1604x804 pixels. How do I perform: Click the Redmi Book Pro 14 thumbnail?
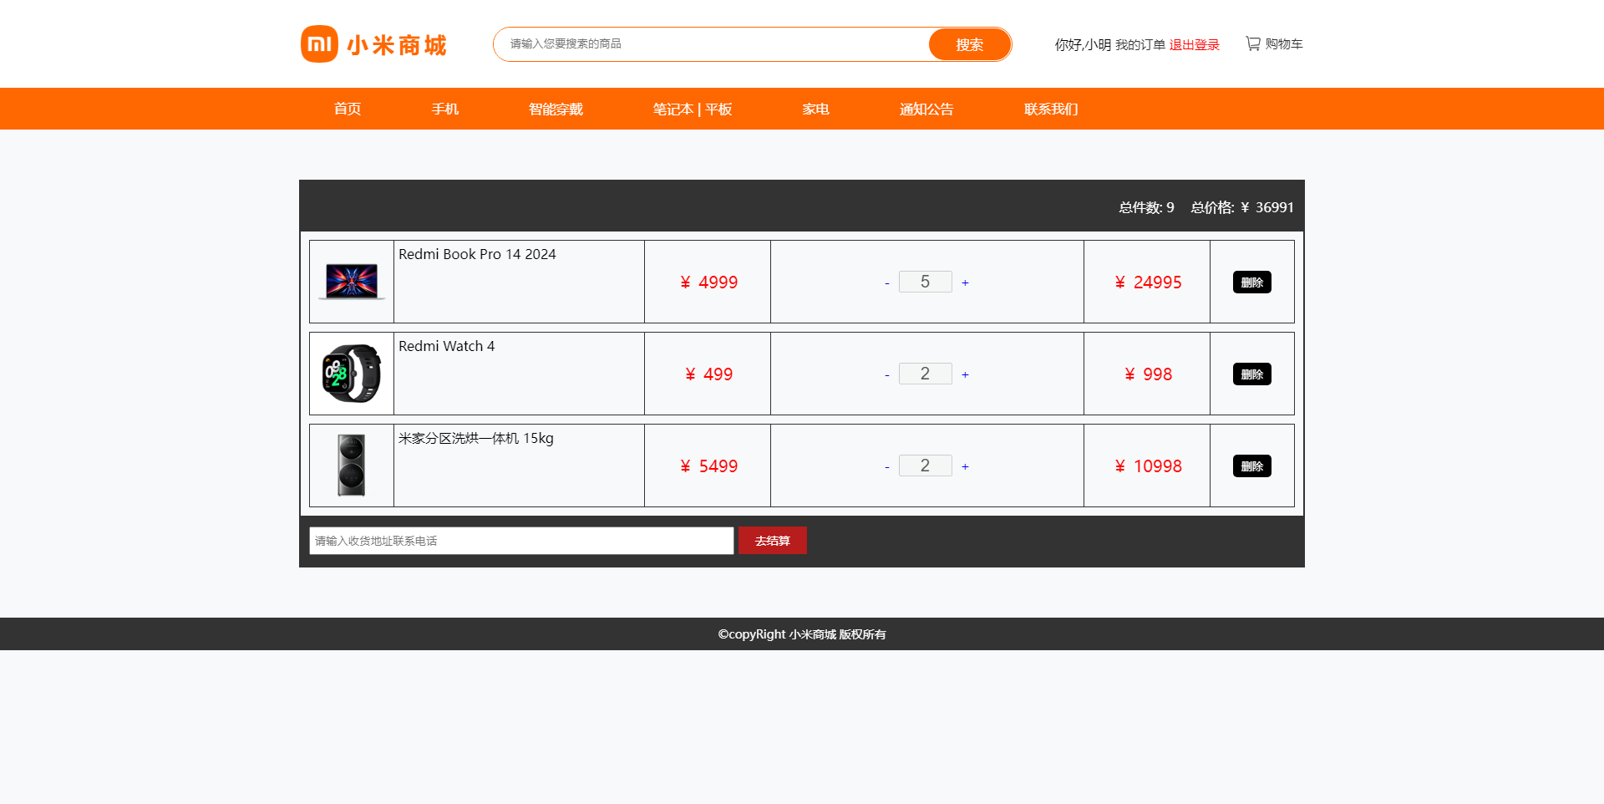(x=352, y=282)
